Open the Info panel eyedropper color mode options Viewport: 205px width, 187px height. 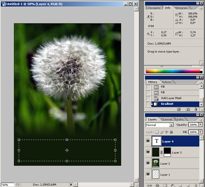coord(148,16)
